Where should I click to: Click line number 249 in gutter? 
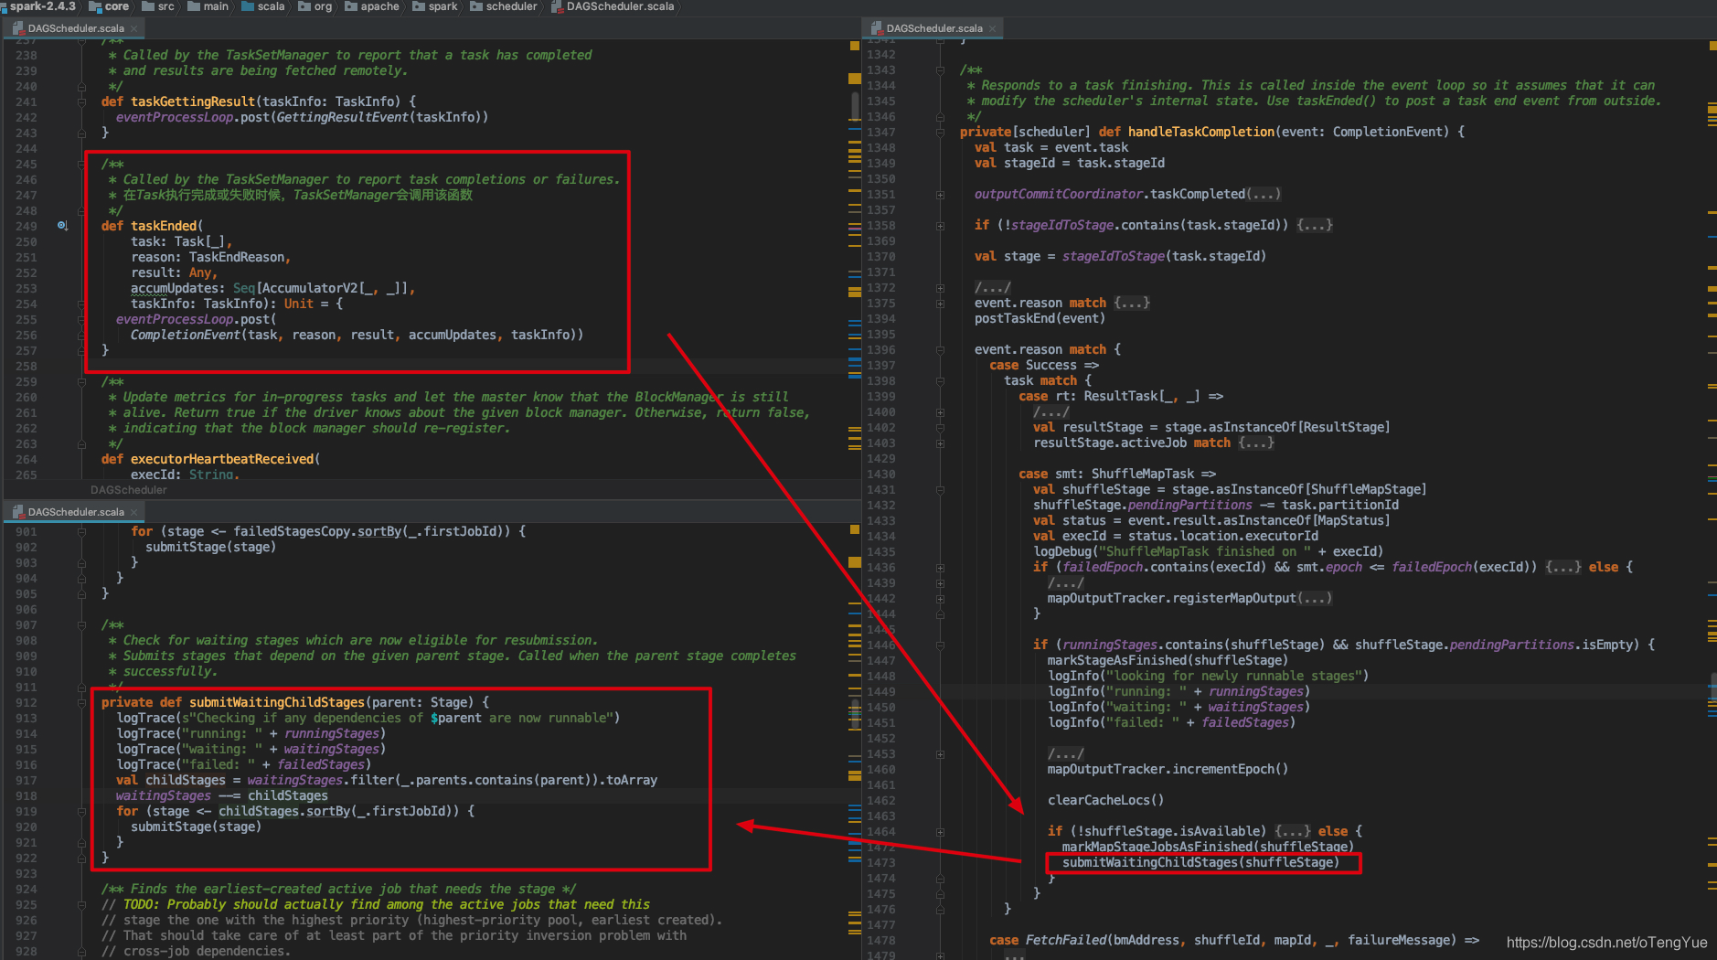coord(27,226)
